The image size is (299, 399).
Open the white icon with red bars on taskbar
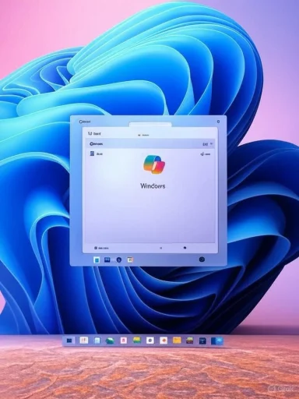(x=83, y=340)
